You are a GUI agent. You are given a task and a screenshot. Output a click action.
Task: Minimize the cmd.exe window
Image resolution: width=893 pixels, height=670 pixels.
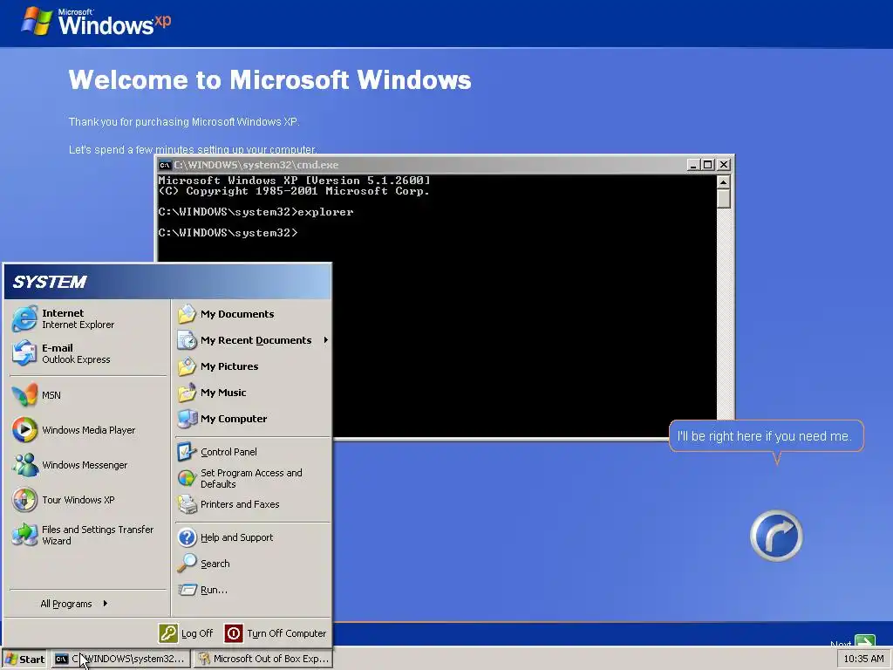[x=693, y=165]
